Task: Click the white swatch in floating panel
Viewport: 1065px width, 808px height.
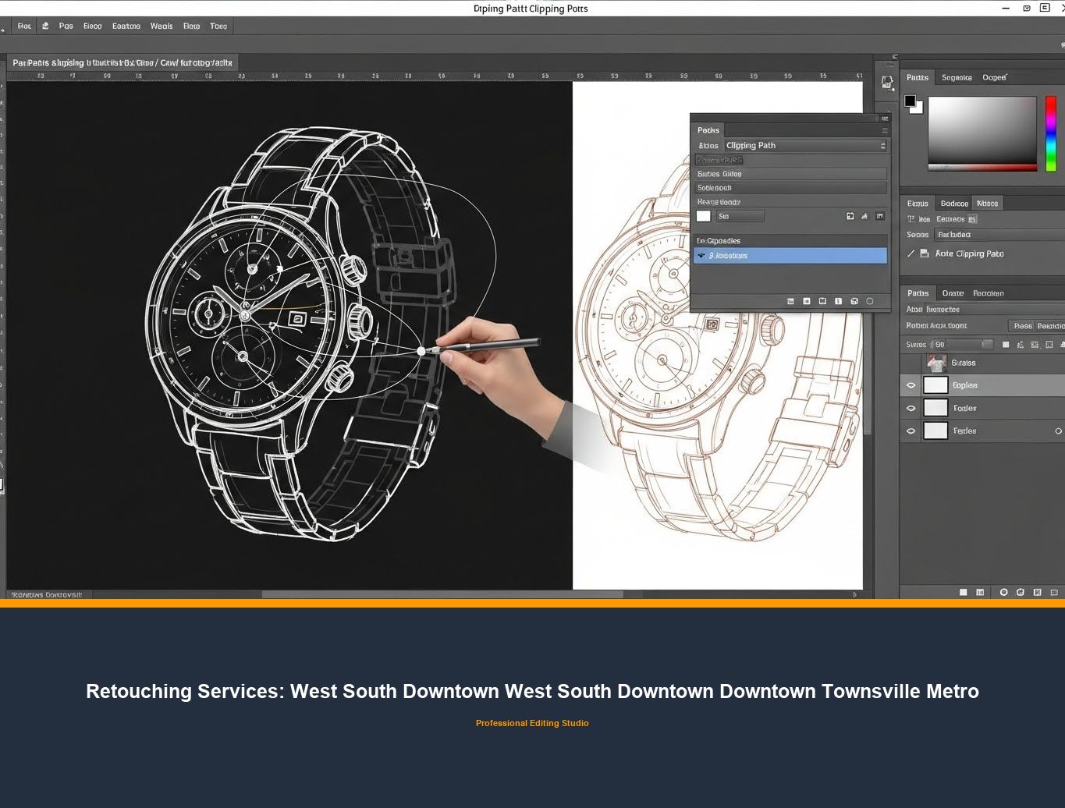Action: 704,216
